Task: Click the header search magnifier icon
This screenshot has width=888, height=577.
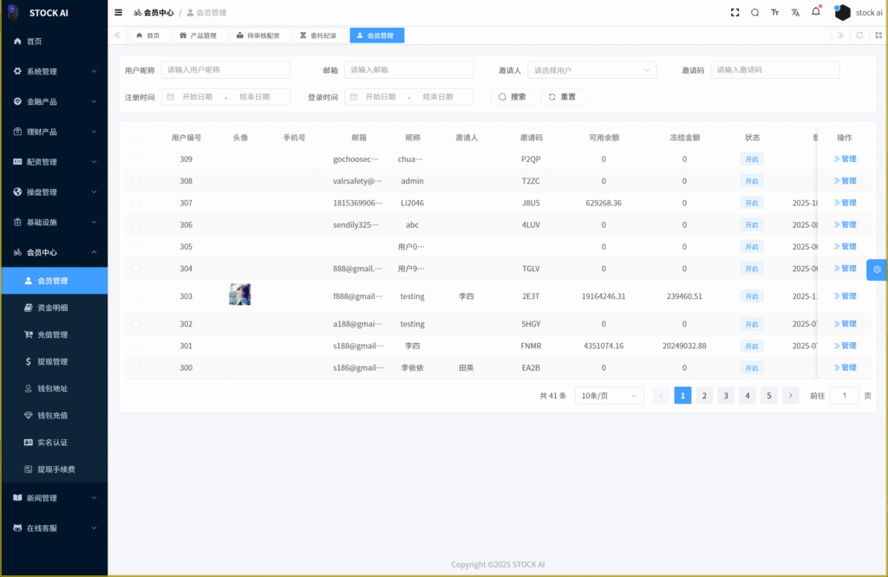Action: coord(754,13)
